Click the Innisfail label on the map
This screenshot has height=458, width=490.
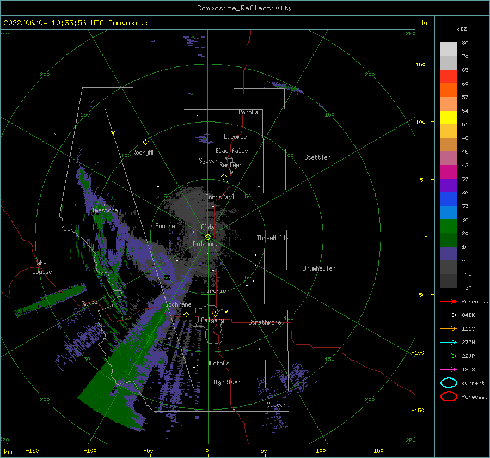point(220,197)
